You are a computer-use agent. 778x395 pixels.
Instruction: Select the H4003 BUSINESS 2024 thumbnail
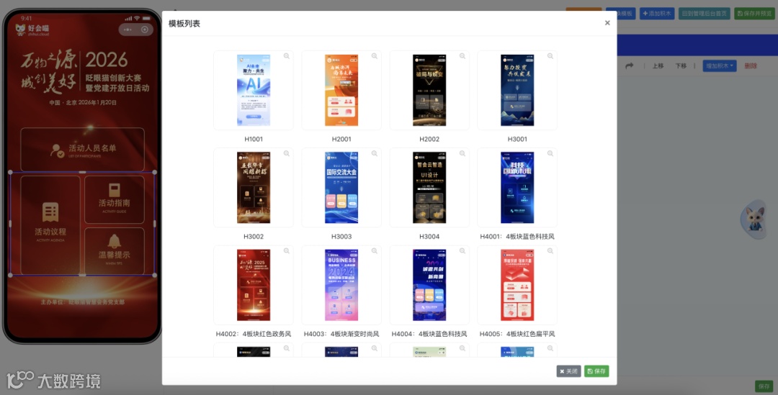341,285
